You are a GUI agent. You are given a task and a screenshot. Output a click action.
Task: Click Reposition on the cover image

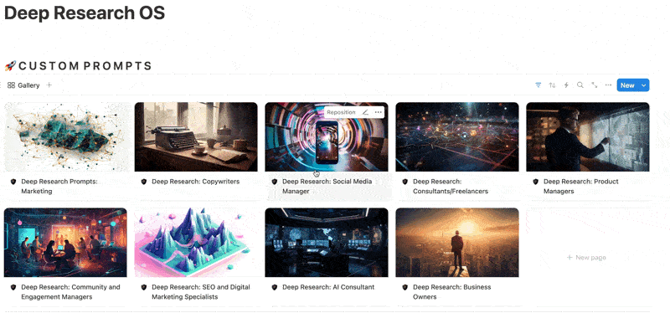point(341,112)
